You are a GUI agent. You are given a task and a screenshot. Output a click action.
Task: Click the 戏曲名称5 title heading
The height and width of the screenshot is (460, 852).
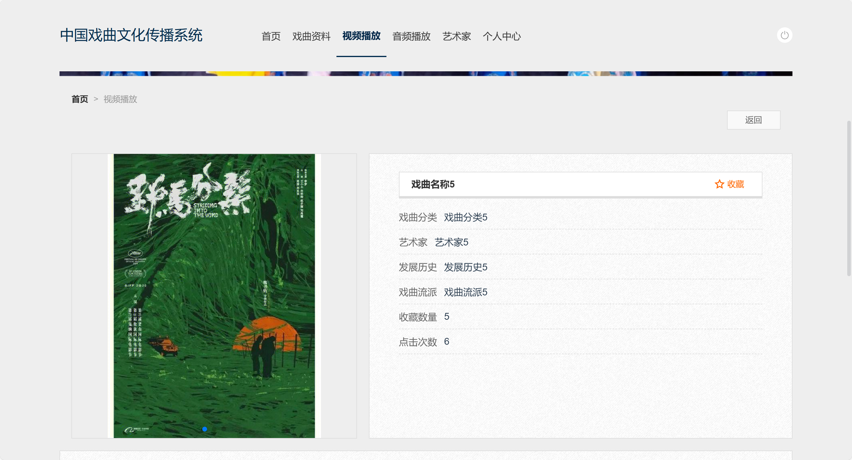(x=433, y=184)
